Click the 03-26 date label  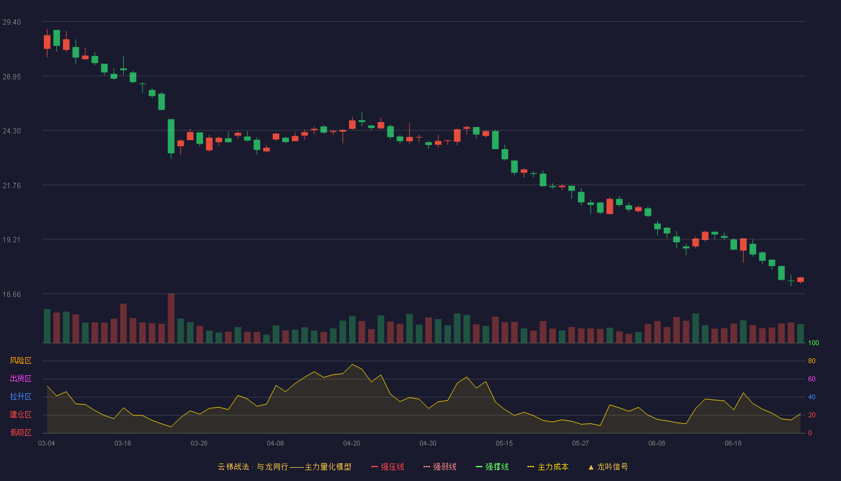point(199,443)
